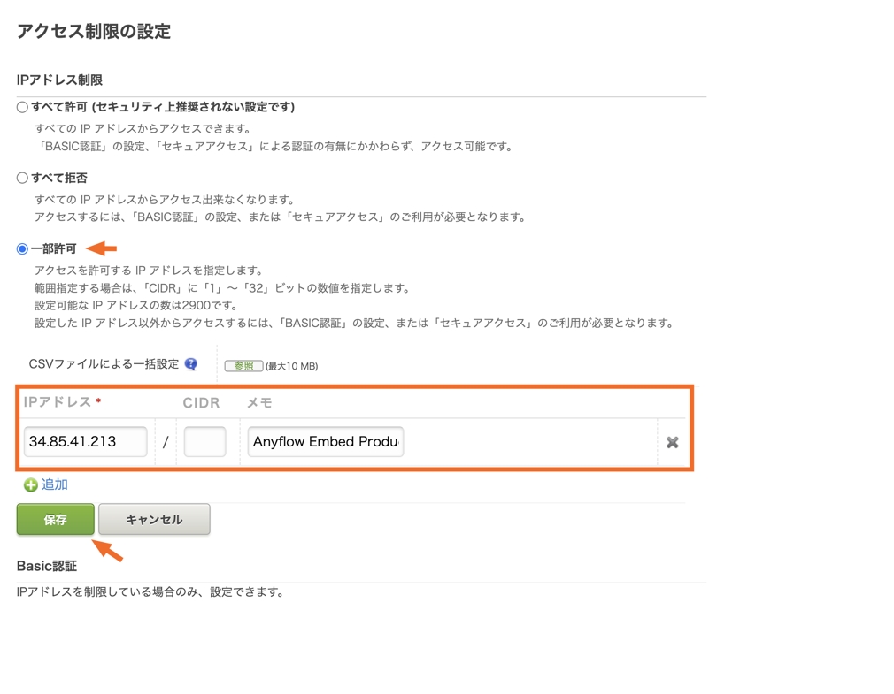This screenshot has height=694, width=894.
Task: Click the IPアドレス制限 section heading
Action: 59,80
